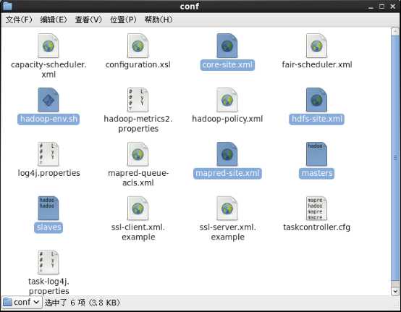Image resolution: width=401 pixels, height=312 pixels.
Task: Select the task-log4j.properties file icon
Action: click(x=48, y=262)
